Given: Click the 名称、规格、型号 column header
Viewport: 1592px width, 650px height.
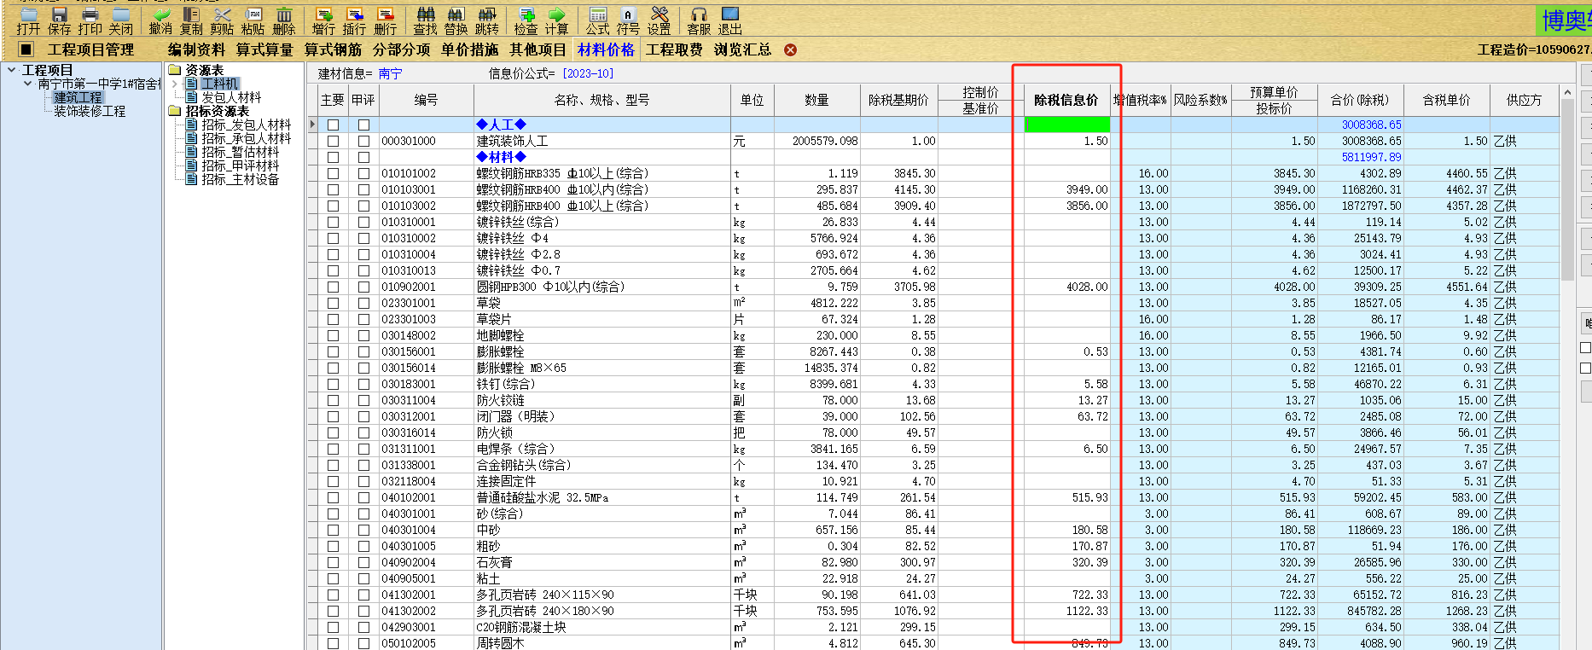Looking at the screenshot, I should pos(601,100).
